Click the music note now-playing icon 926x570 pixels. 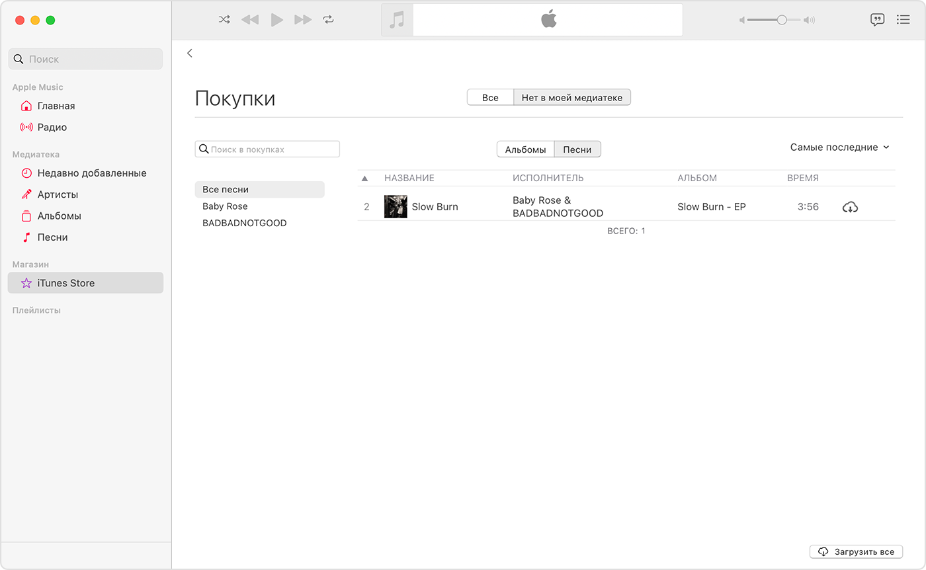click(397, 20)
